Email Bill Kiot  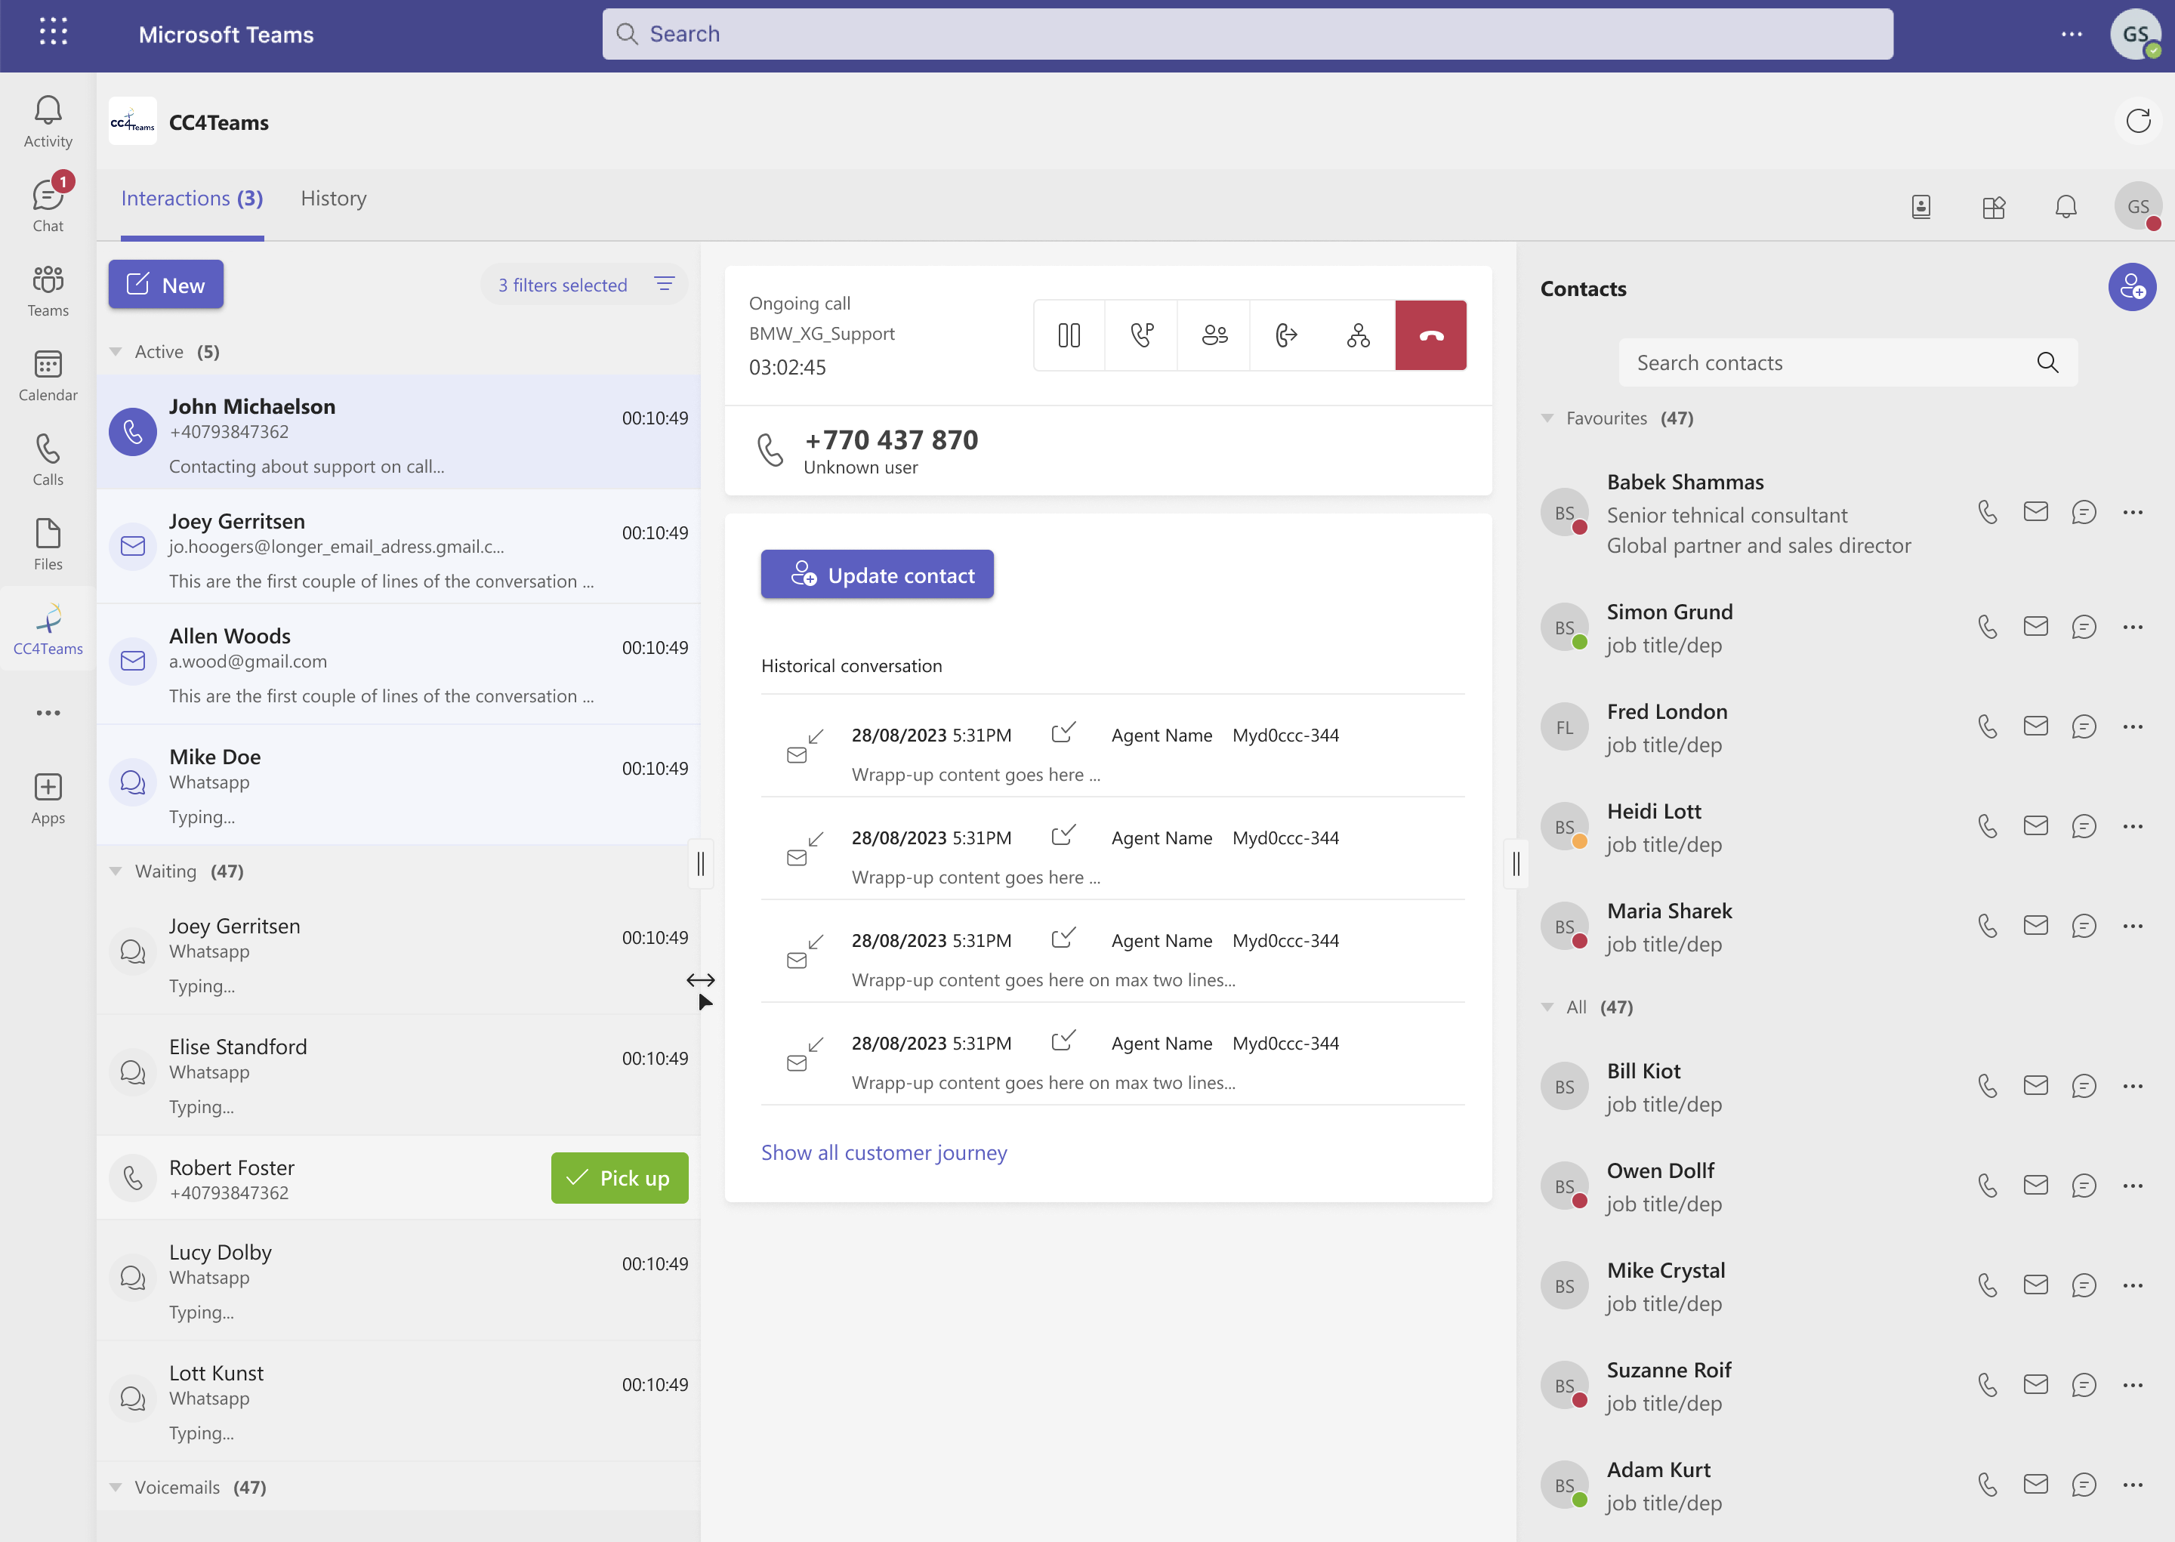(2035, 1085)
